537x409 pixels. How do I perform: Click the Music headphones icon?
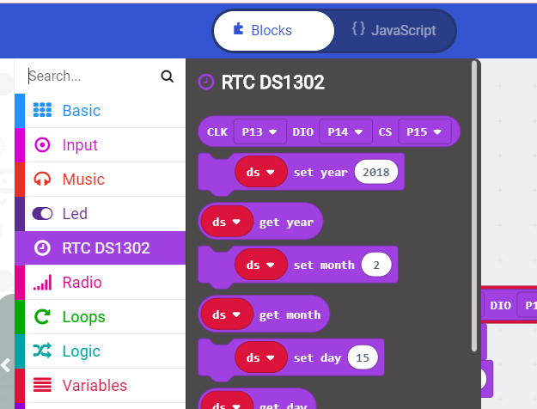pyautogui.click(x=42, y=179)
